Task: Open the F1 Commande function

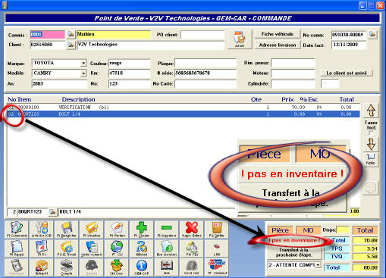Action: (x=17, y=230)
